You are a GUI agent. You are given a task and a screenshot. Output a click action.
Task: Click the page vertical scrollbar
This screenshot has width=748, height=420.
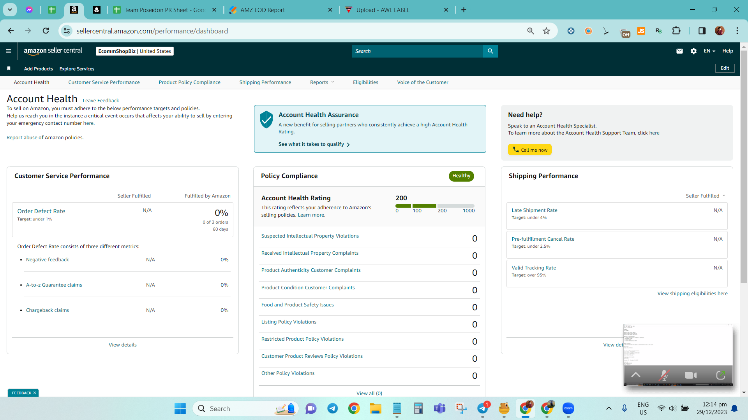[x=744, y=166]
